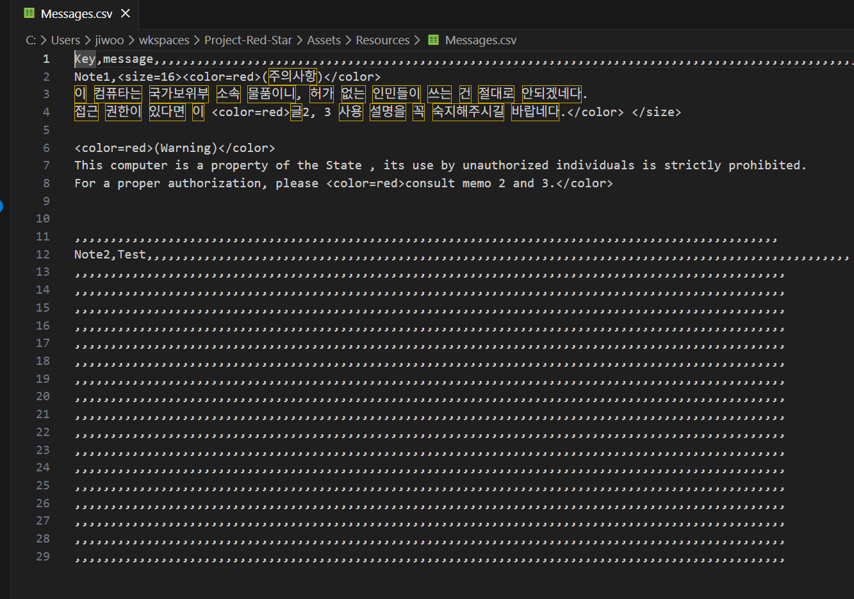Click the <size=16> tag on line 2
854x599 pixels.
coord(150,76)
